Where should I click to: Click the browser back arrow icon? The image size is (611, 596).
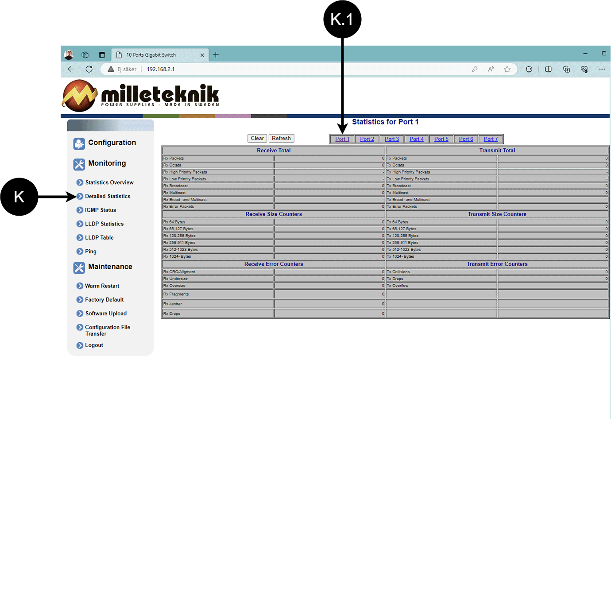pyautogui.click(x=71, y=69)
